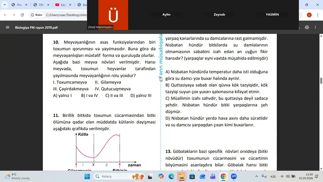
Task: Click the microphone location tray icon
Action: pos(264,176)
